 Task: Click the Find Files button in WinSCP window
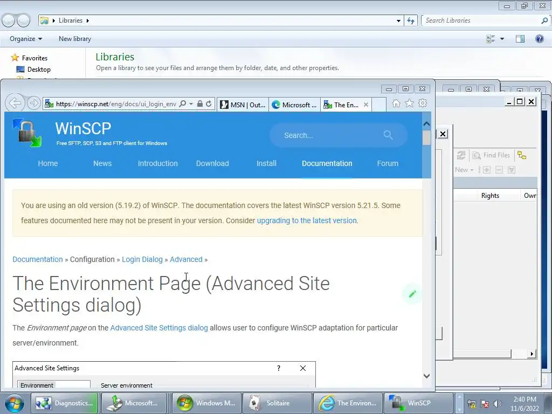point(492,155)
